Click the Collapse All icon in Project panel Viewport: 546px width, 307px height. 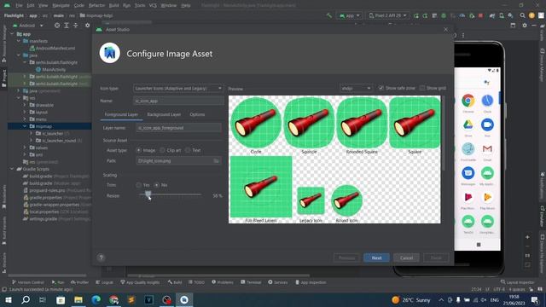[76, 26]
